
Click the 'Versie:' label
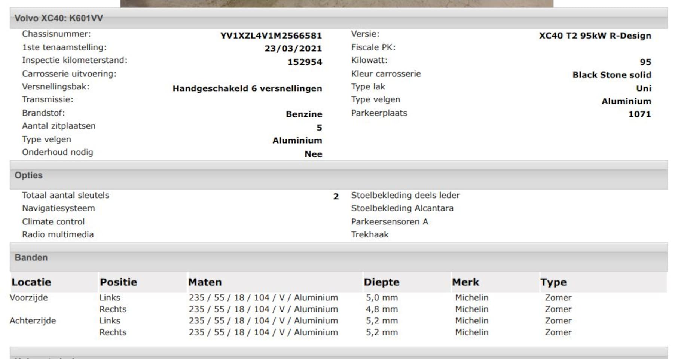coord(365,34)
